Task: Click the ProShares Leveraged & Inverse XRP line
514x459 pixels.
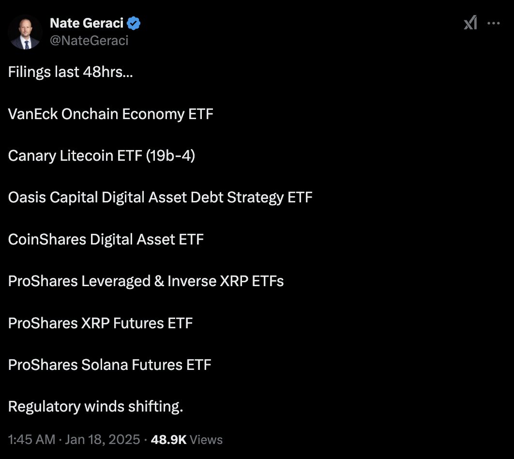Action: [146, 281]
